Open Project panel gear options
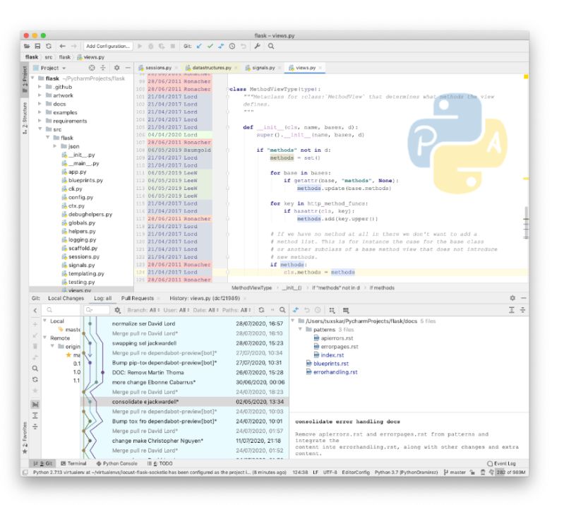Image resolution: width=564 pixels, height=505 pixels. tap(116, 68)
